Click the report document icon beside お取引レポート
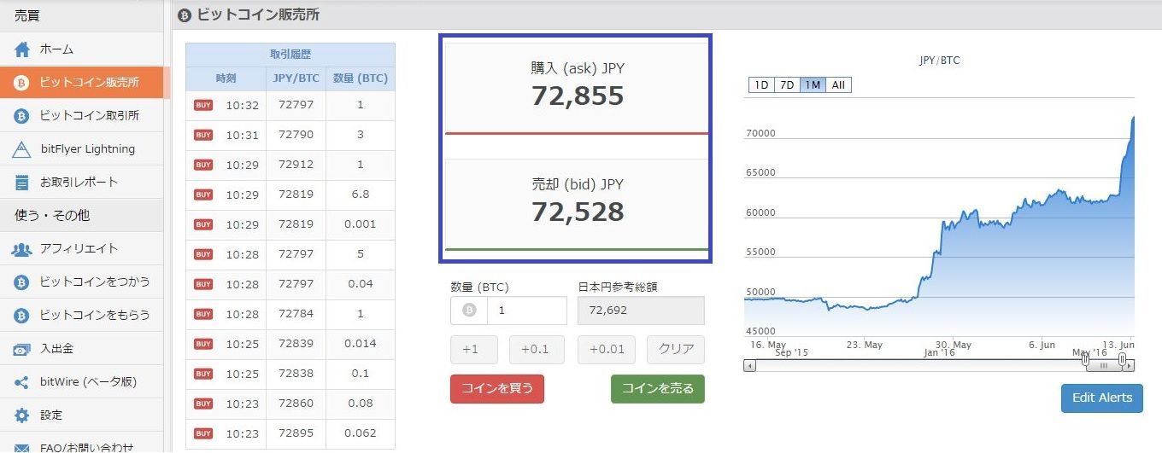The width and height of the screenshot is (1162, 453). [x=22, y=183]
